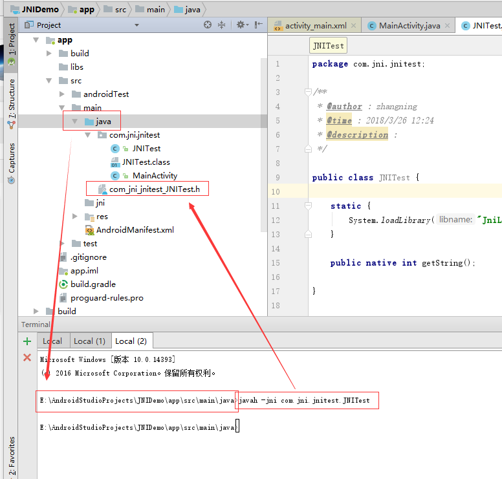Click JNIDemo in the breadcrumb bar

tap(34, 10)
